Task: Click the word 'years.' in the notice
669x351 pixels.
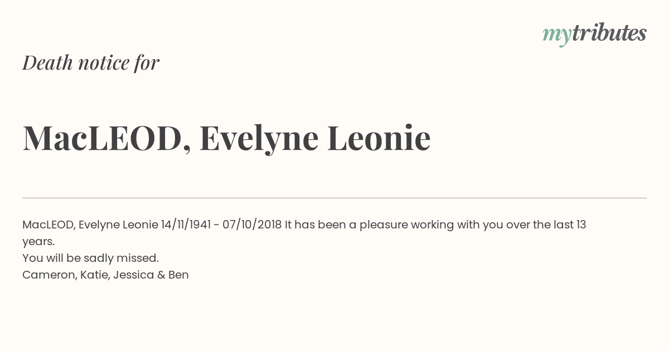Action: pos(38,242)
